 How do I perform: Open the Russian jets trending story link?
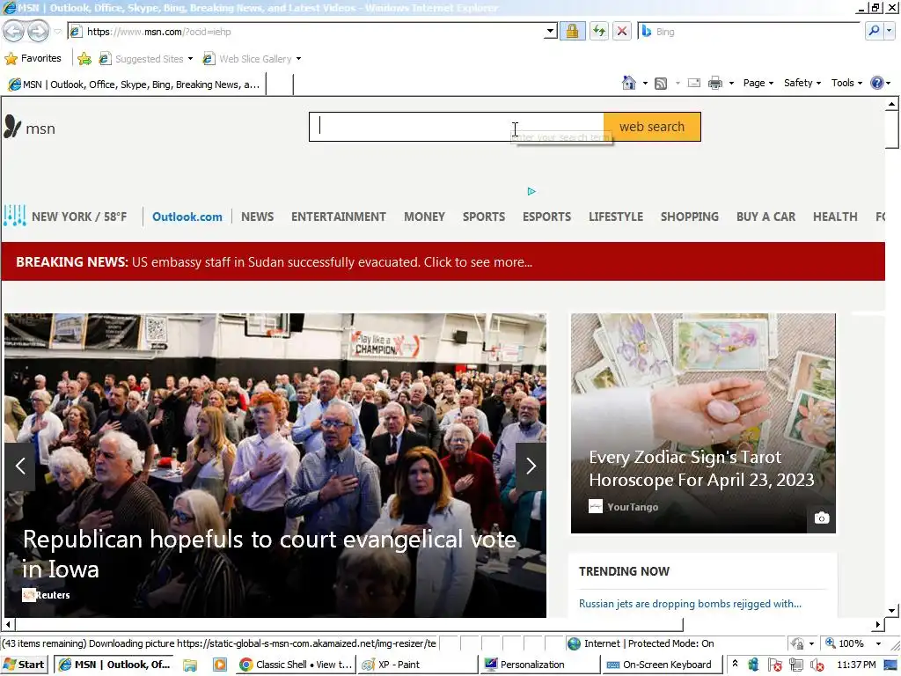(x=690, y=604)
